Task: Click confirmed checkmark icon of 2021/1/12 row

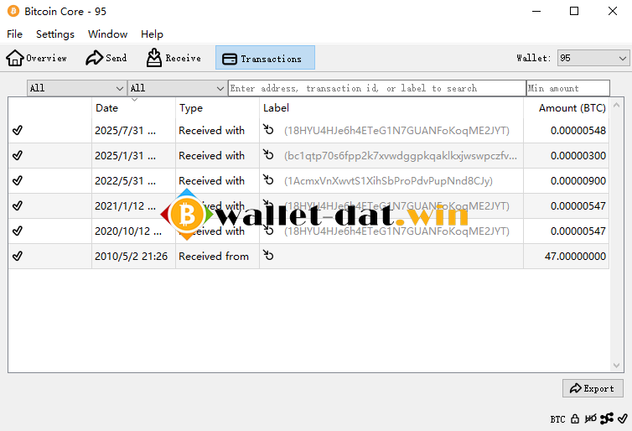Action: (18, 205)
